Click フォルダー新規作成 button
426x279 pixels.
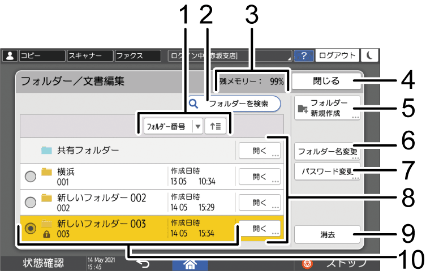pyautogui.click(x=327, y=108)
